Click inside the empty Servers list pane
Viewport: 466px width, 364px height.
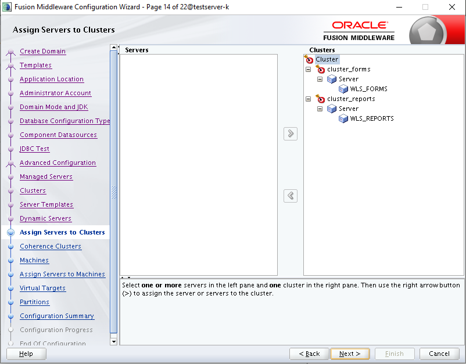[199, 165]
